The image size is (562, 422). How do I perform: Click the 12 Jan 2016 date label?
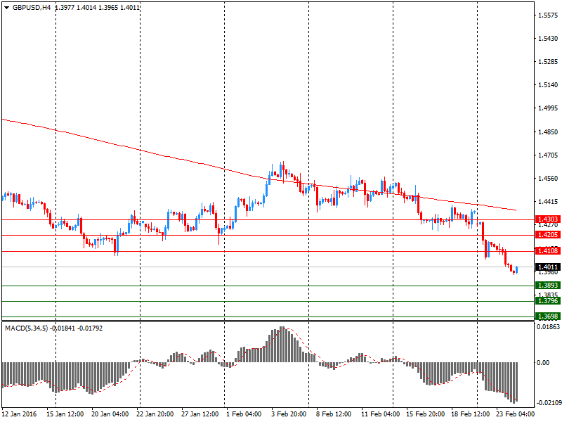19,414
